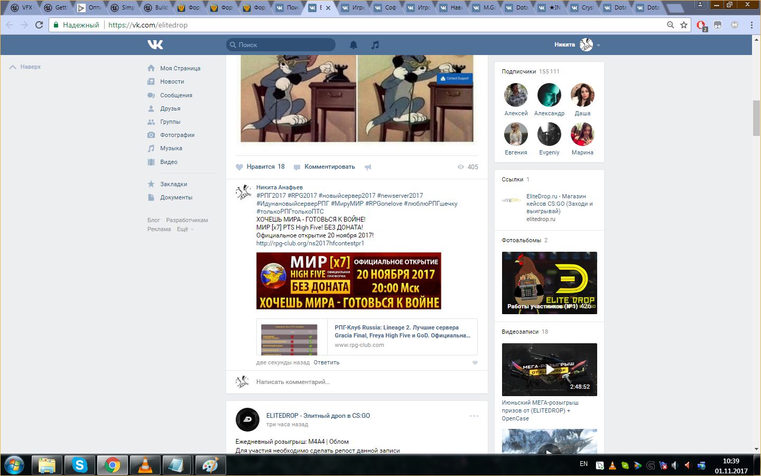Open subscriber Александр avatar
Screen dimensions: 761x476
549,95
